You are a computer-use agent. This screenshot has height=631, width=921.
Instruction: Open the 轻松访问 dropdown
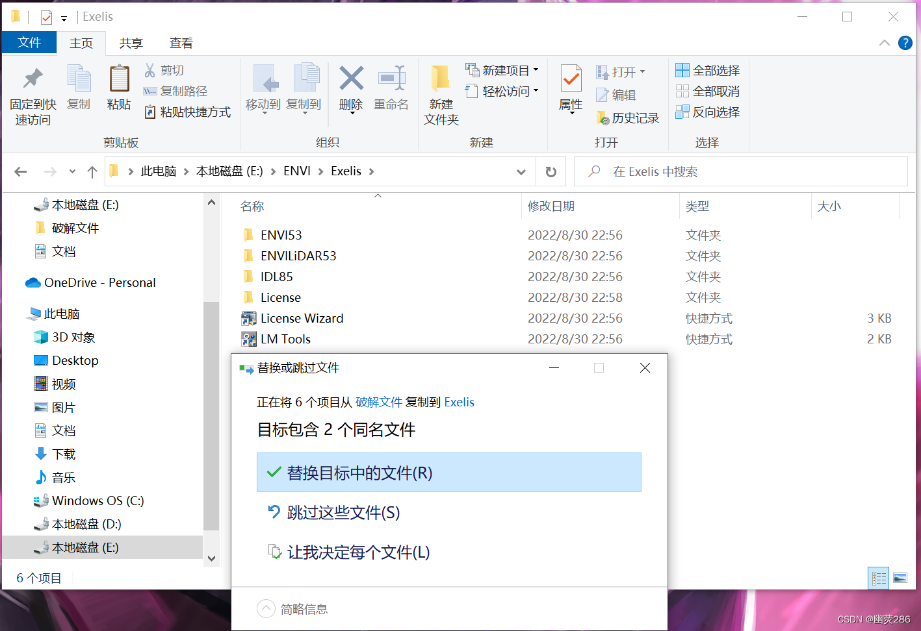[502, 91]
